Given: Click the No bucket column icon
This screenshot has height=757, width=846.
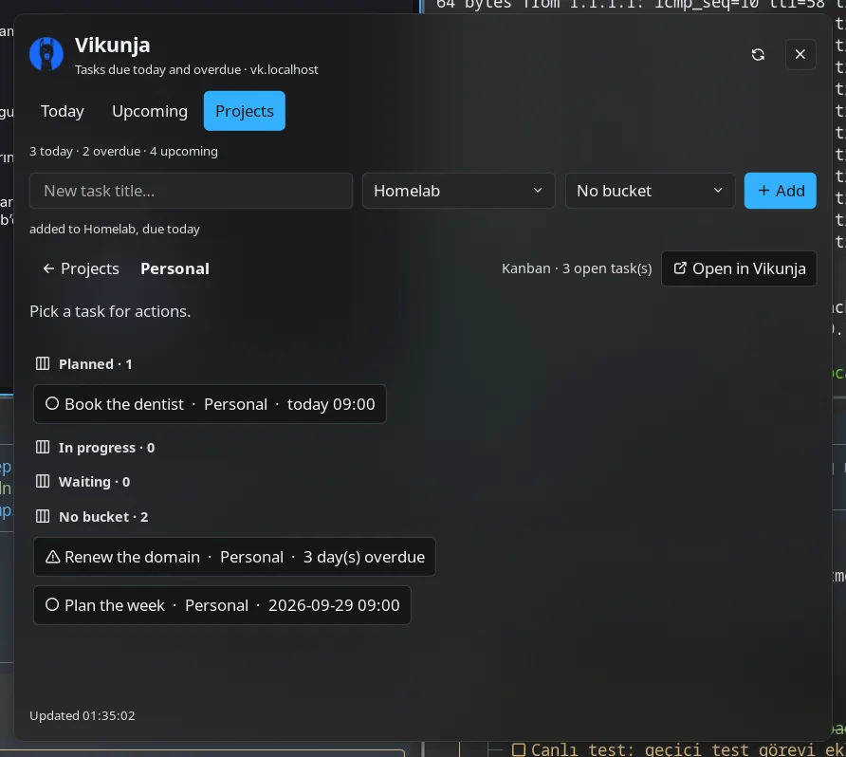Looking at the screenshot, I should 43,516.
